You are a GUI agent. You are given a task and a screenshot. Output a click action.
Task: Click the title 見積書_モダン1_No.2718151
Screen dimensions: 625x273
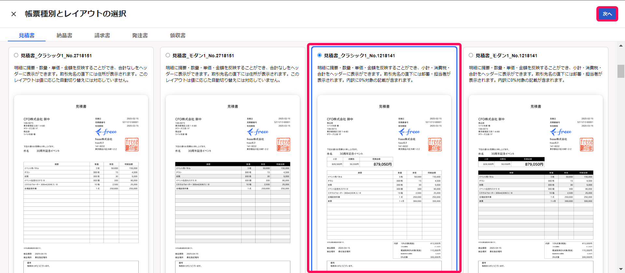tap(203, 56)
